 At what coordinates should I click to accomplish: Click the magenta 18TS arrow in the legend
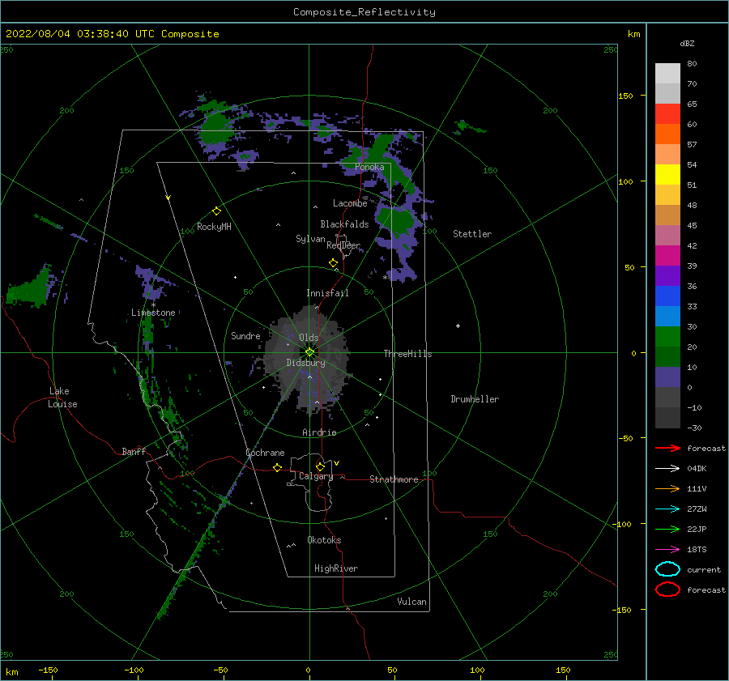pyautogui.click(x=667, y=550)
